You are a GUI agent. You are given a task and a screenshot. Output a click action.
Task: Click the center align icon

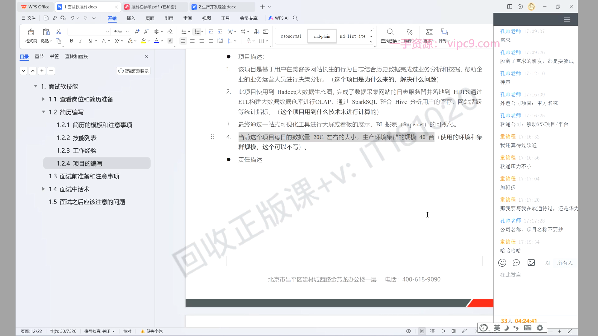(192, 41)
